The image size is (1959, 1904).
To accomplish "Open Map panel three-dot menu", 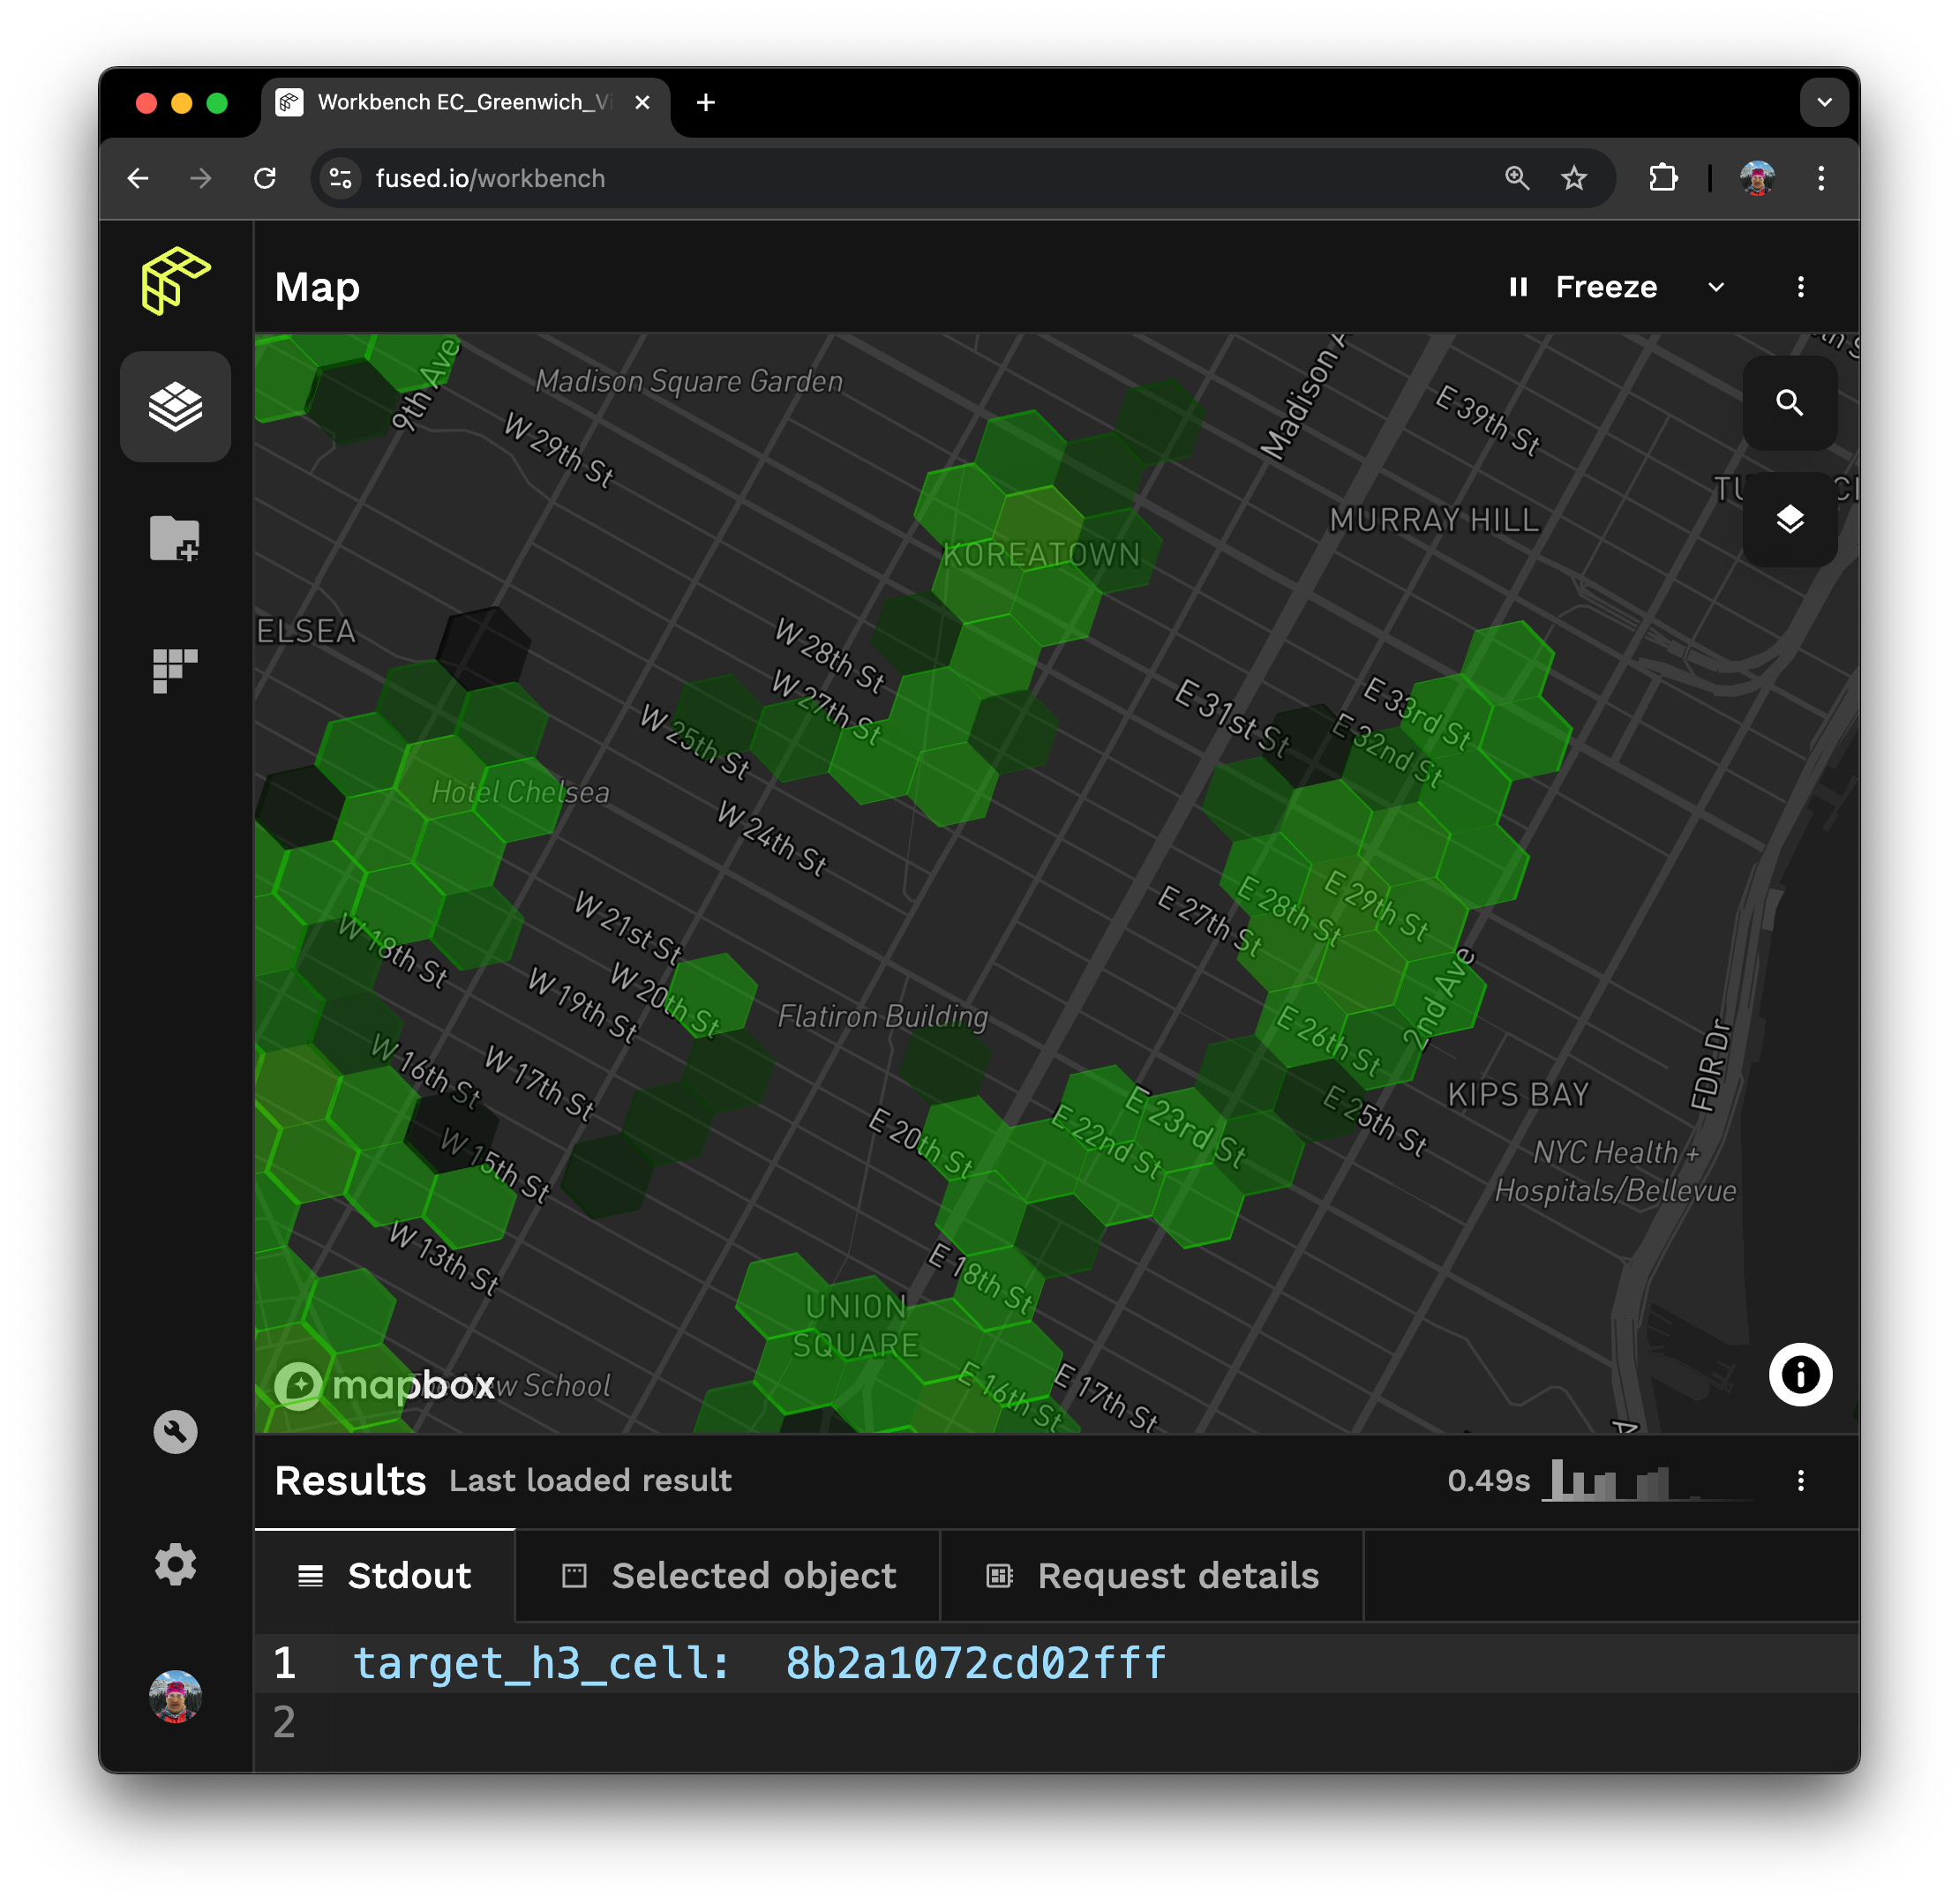I will tap(1800, 287).
